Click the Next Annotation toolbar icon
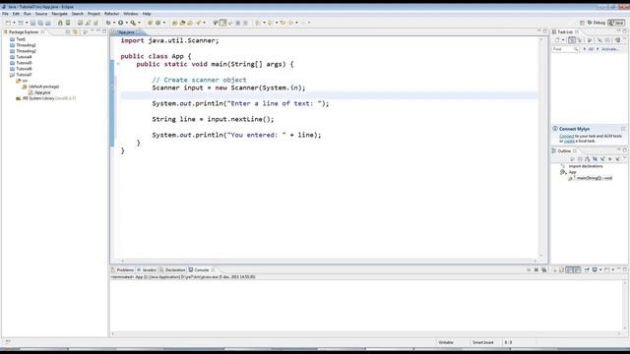630x354 pixels. tap(258, 23)
